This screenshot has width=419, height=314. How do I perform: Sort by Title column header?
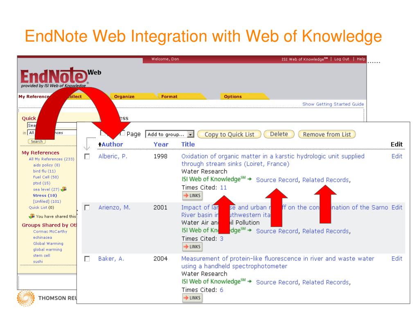click(x=188, y=144)
